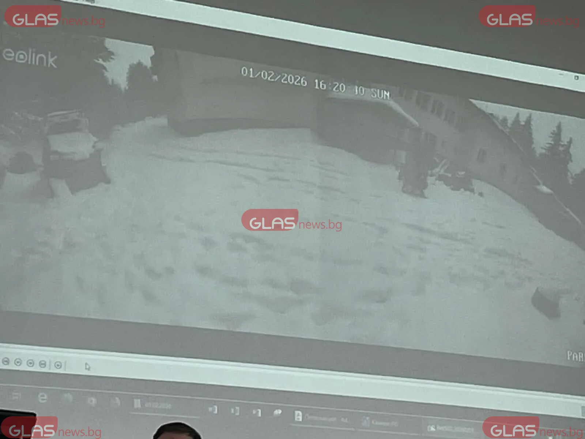Open the fourth pinned taskbar icon
The height and width of the screenshot is (439, 585).
[x=92, y=401]
